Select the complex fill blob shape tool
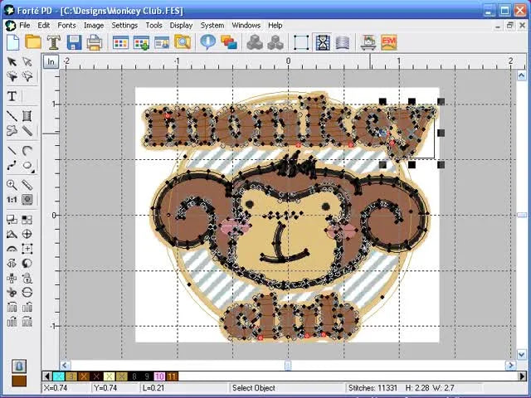Screen dimensions: 531x398 tap(12, 130)
